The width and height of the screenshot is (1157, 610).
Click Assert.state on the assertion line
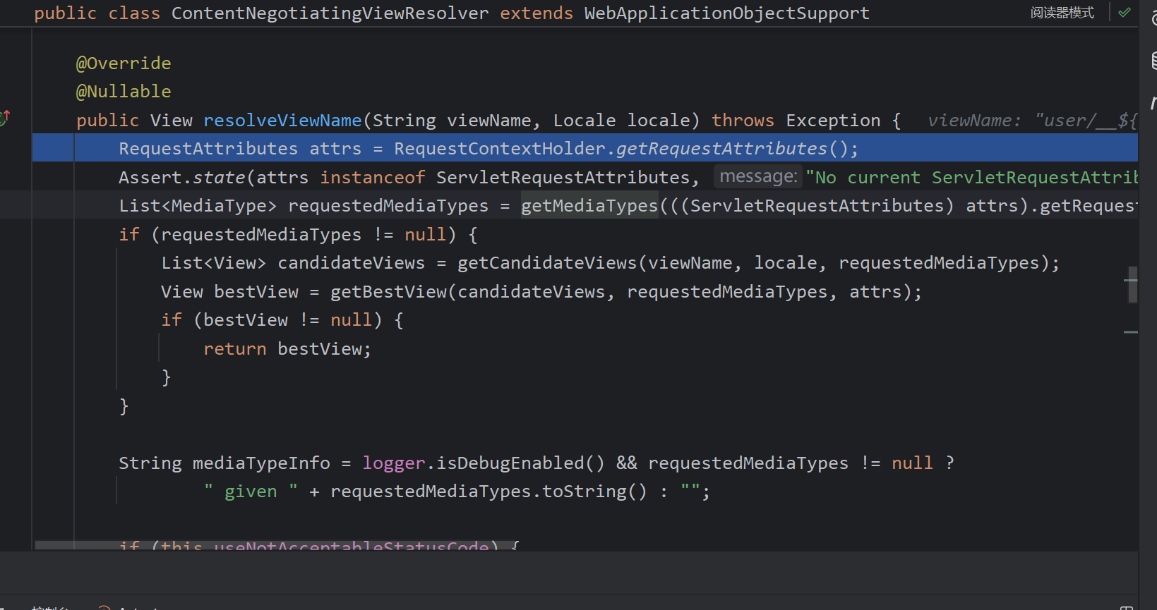click(x=182, y=178)
